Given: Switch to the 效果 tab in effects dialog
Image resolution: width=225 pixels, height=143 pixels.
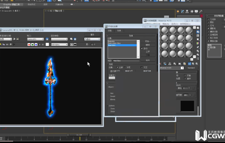Looking at the screenshot, I should pos(119,31).
